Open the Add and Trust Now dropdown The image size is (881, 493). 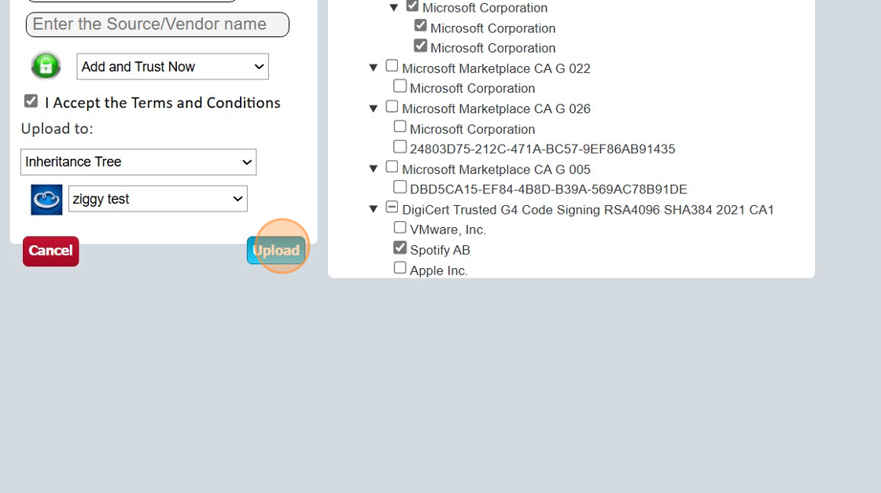coord(172,67)
